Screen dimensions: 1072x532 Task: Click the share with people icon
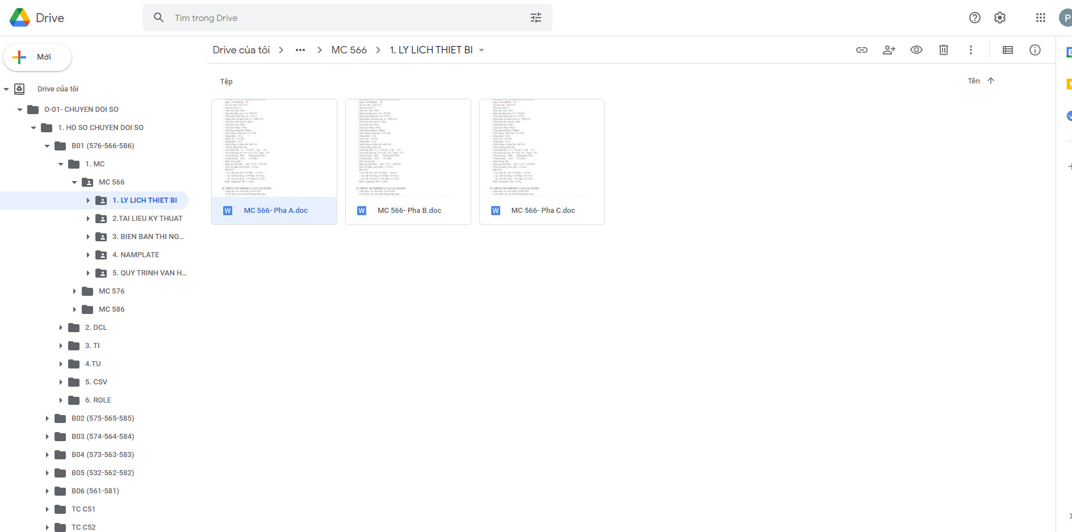point(889,50)
